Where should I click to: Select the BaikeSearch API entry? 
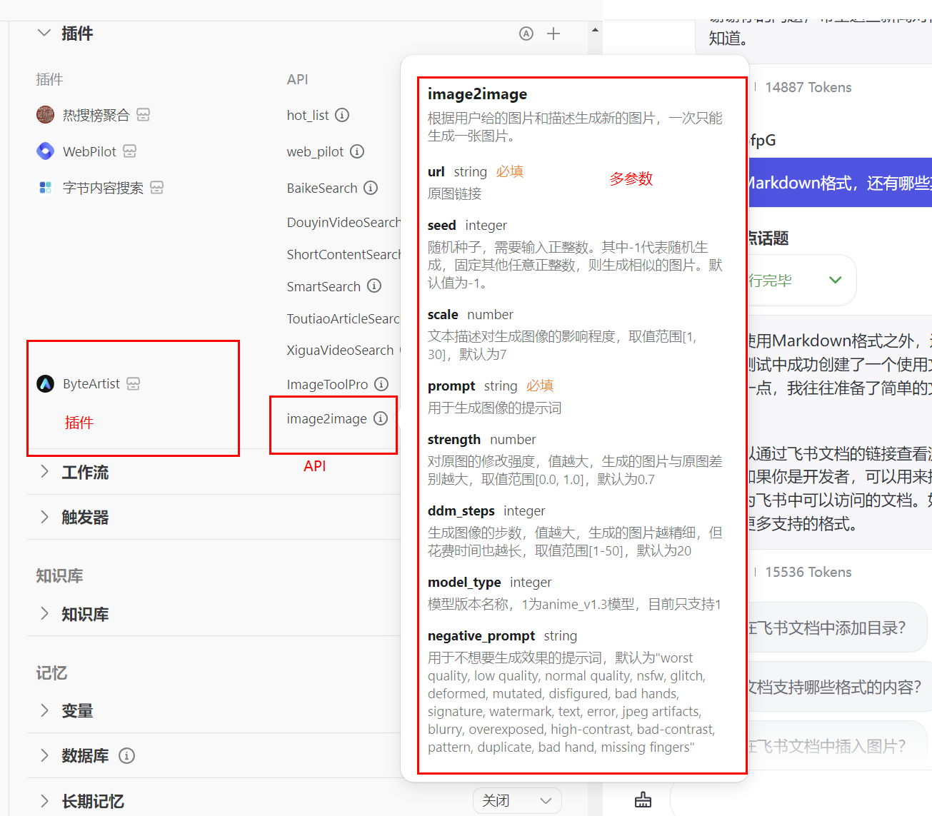point(322,188)
